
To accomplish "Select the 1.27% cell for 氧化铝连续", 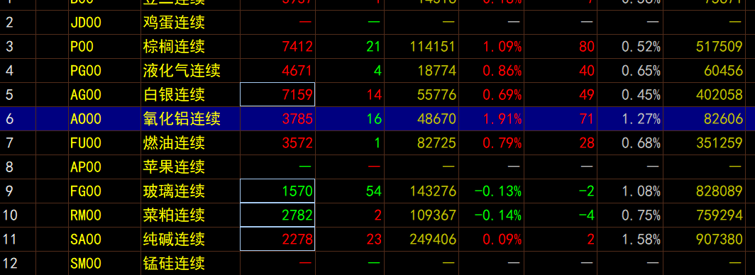I will (641, 119).
